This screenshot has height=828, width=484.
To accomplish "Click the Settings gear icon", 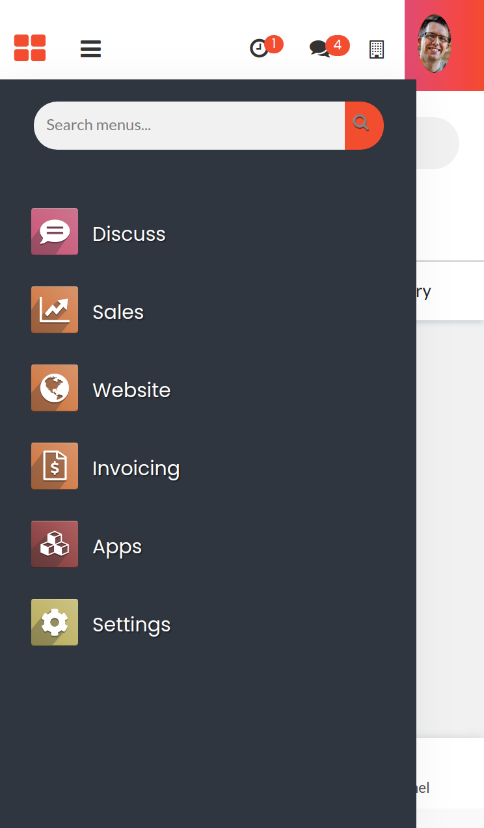I will [55, 622].
